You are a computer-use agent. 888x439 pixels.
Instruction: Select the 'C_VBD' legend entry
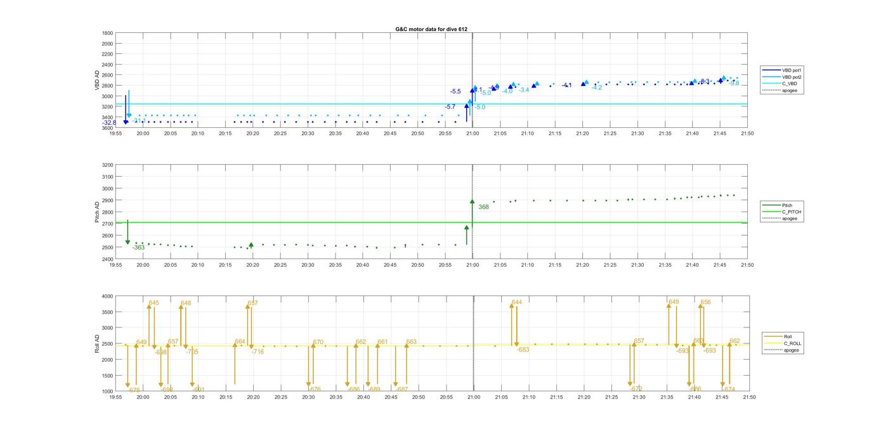point(790,84)
